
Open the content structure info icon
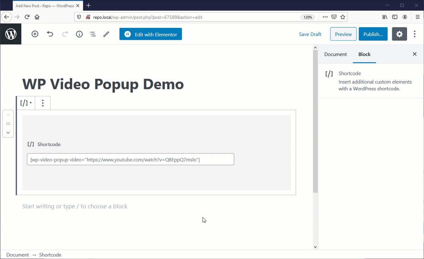click(x=79, y=34)
